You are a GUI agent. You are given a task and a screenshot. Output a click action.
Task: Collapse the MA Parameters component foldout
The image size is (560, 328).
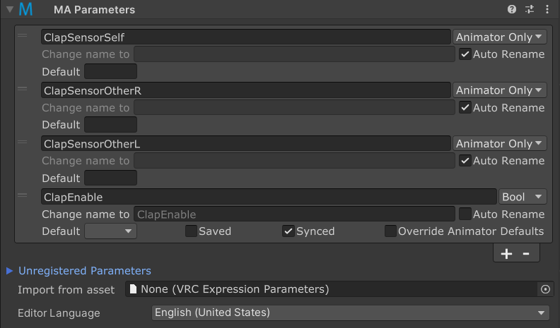pyautogui.click(x=10, y=9)
